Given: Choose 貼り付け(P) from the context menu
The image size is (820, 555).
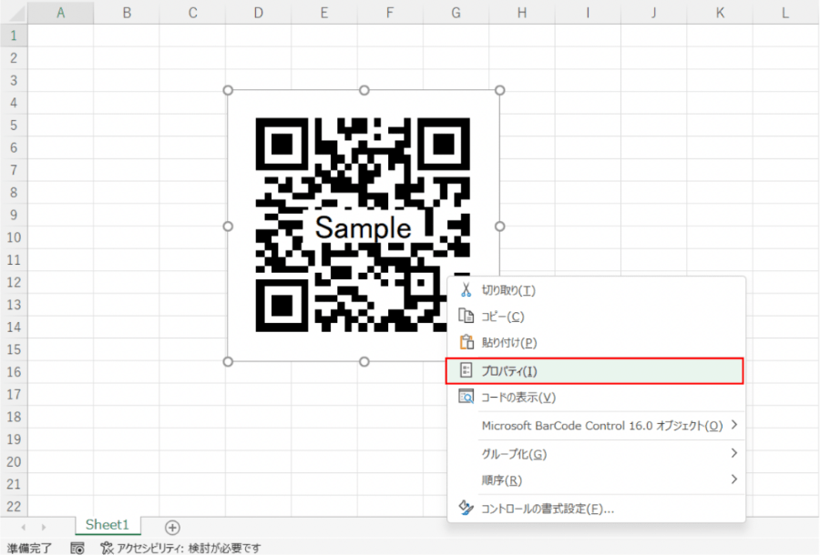Looking at the screenshot, I should (x=596, y=342).
